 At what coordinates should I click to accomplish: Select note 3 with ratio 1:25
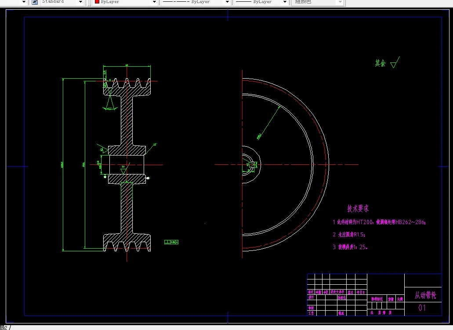tap(350, 247)
